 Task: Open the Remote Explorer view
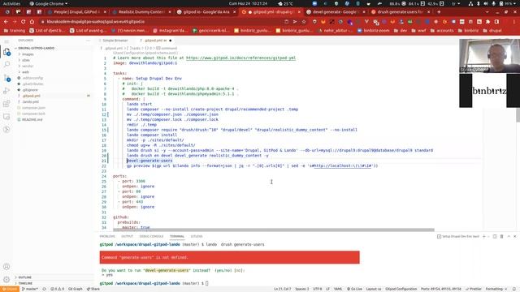pyautogui.click(x=6, y=117)
